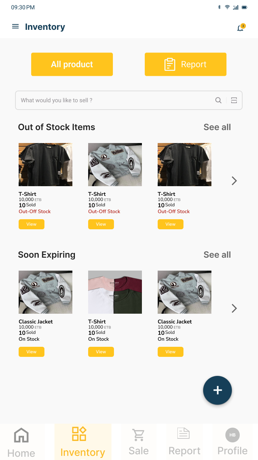
Task: Open the filter options icon
Action: (x=234, y=100)
